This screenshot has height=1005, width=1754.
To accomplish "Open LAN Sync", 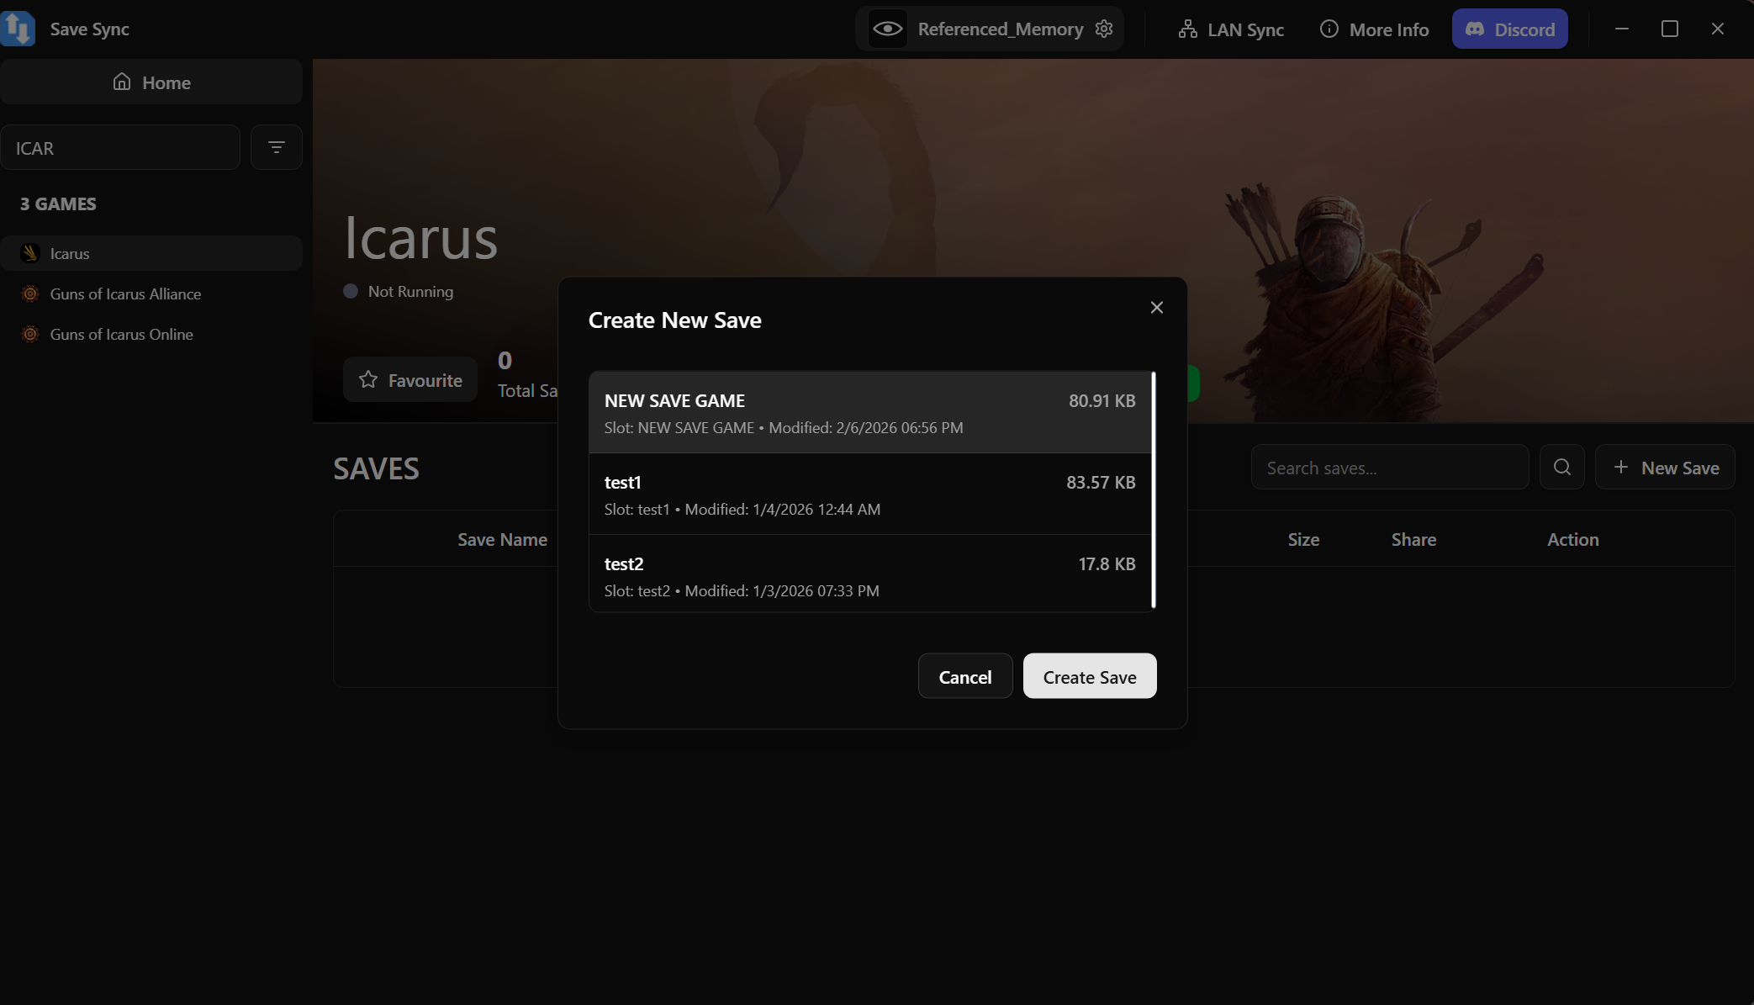I will pyautogui.click(x=1231, y=29).
